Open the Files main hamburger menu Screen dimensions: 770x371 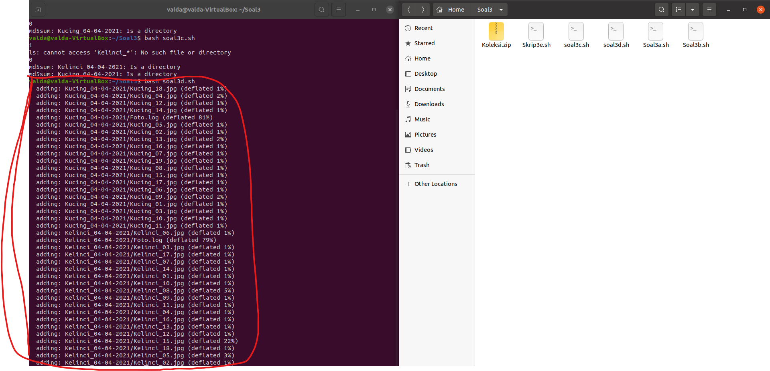pyautogui.click(x=709, y=9)
